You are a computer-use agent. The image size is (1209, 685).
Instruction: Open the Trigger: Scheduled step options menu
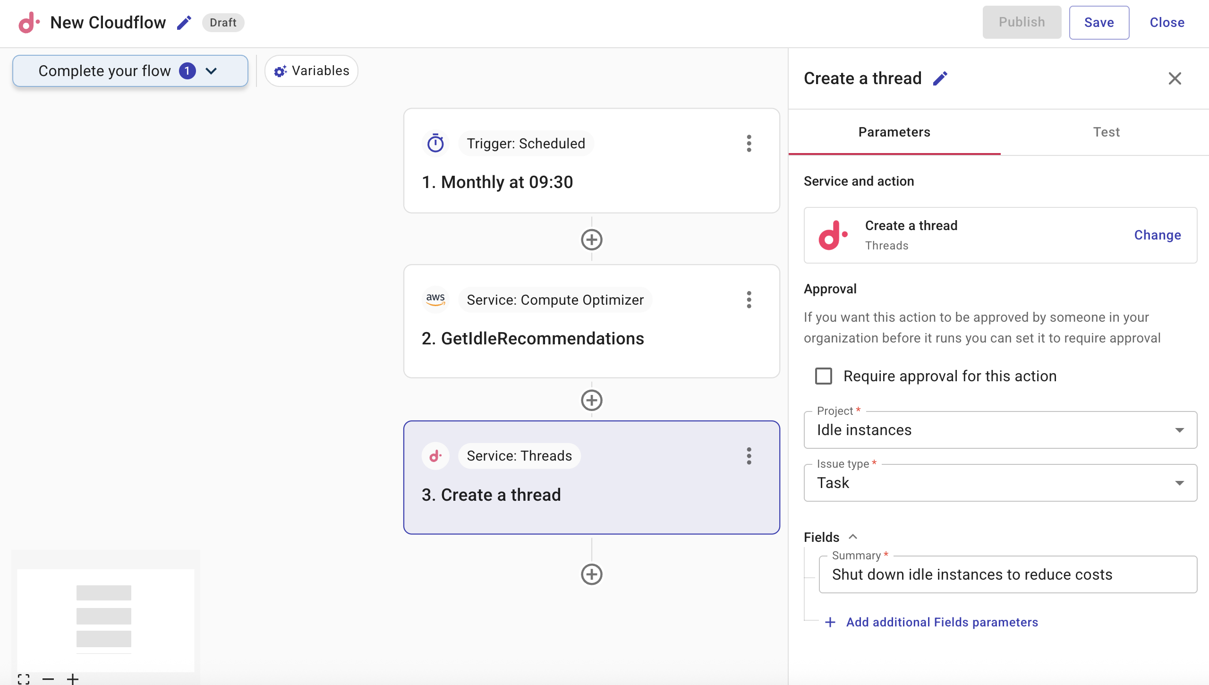coord(749,143)
